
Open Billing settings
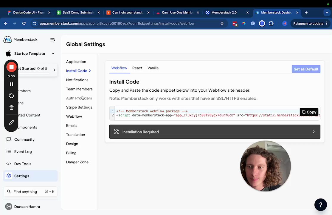[x=71, y=153]
